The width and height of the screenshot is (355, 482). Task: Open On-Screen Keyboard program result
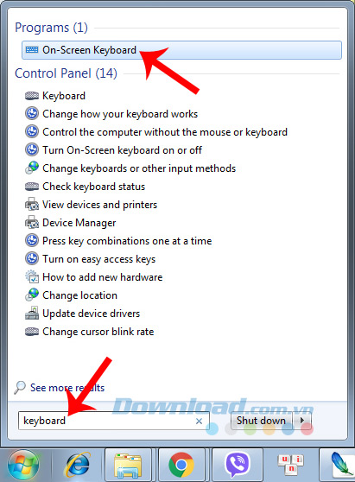[x=181, y=50]
